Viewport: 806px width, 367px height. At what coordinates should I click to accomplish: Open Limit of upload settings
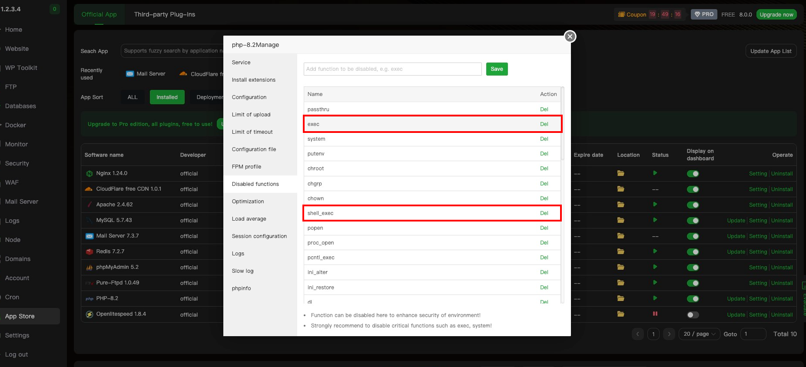click(x=251, y=115)
